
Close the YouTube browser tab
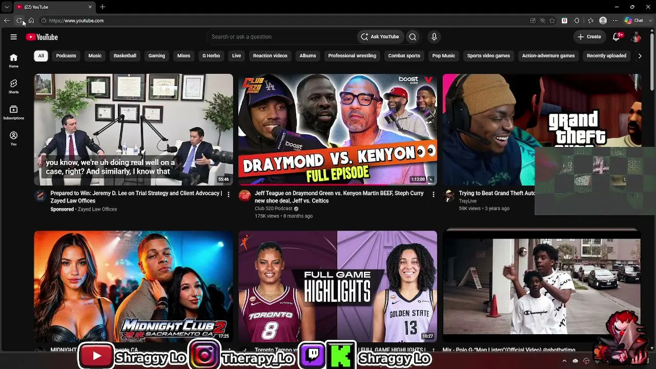[x=90, y=7]
